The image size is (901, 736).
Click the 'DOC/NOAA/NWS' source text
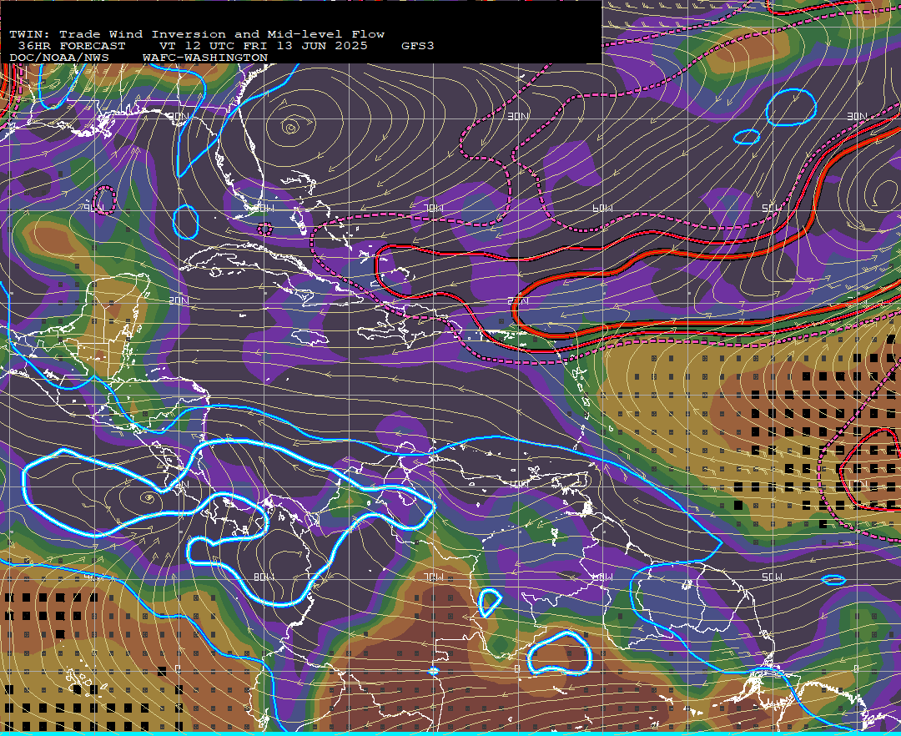click(58, 58)
